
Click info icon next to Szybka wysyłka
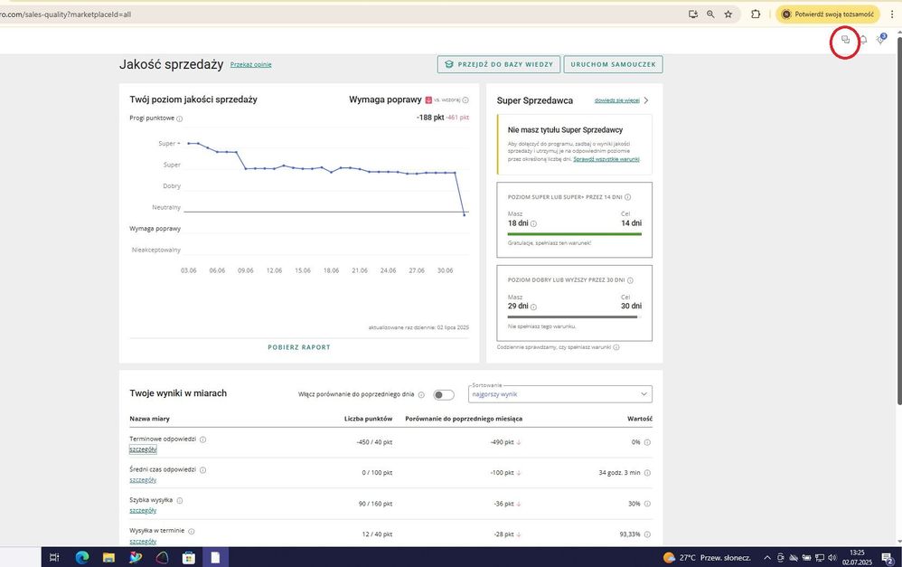click(x=180, y=500)
